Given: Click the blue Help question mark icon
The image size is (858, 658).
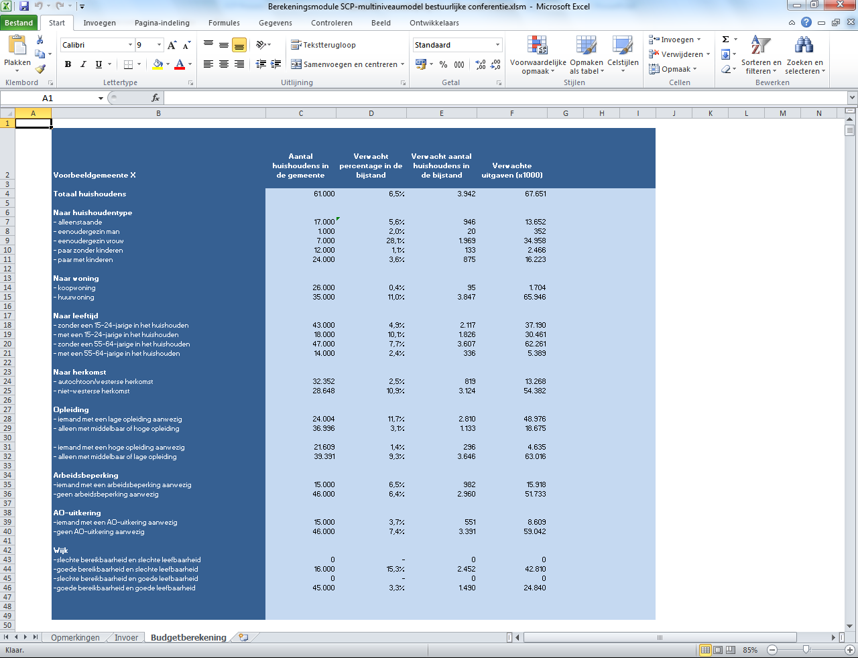Looking at the screenshot, I should 806,22.
